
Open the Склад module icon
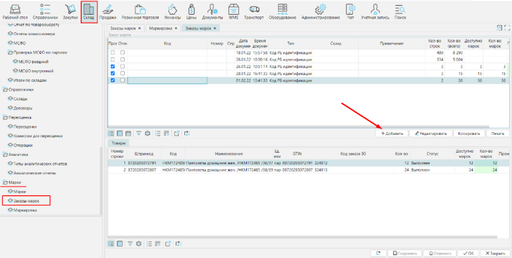[89, 11]
